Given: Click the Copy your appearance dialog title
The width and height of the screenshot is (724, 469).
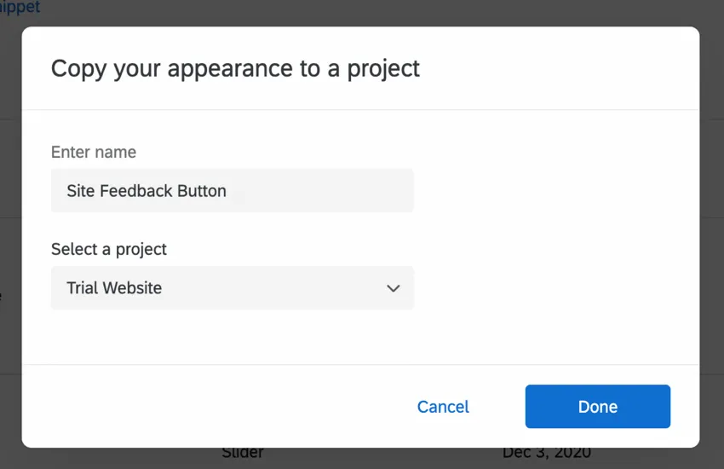Looking at the screenshot, I should click(x=235, y=68).
